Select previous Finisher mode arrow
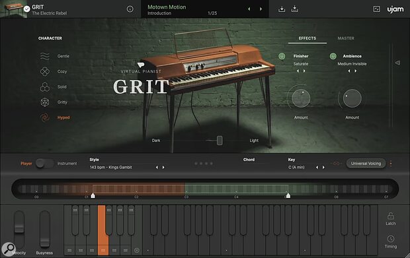Viewport: 410px width, 258px height. 298,71
